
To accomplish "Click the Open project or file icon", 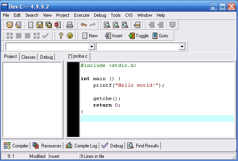I will click(x=10, y=25).
